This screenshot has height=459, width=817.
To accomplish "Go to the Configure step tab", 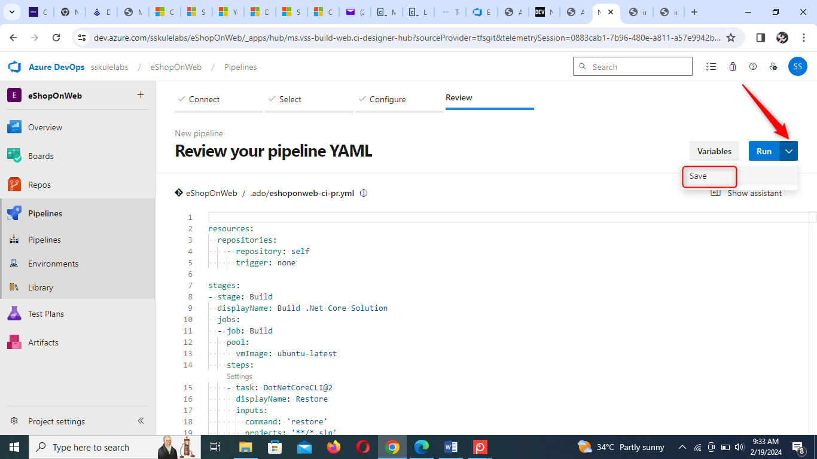I will [387, 99].
